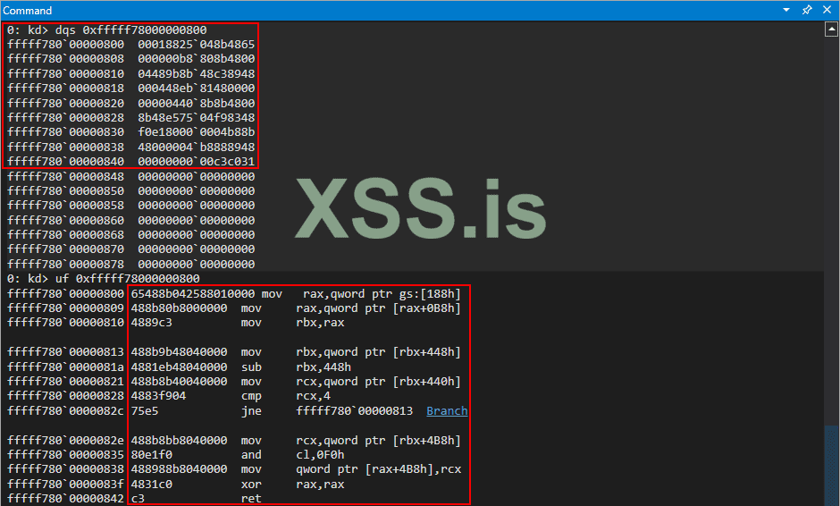Click jne target fffff780`00000813
The height and width of the screenshot is (506, 840).
click(354, 411)
